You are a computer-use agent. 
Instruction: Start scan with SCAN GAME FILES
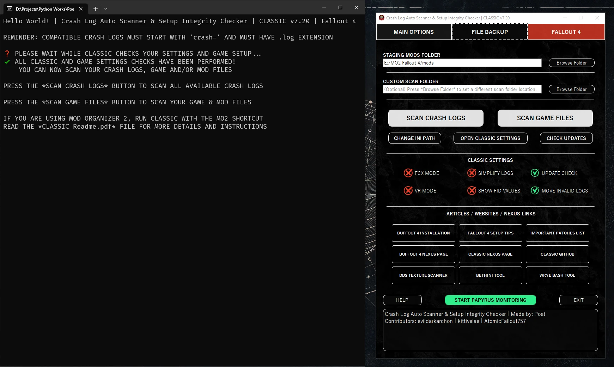tap(545, 118)
